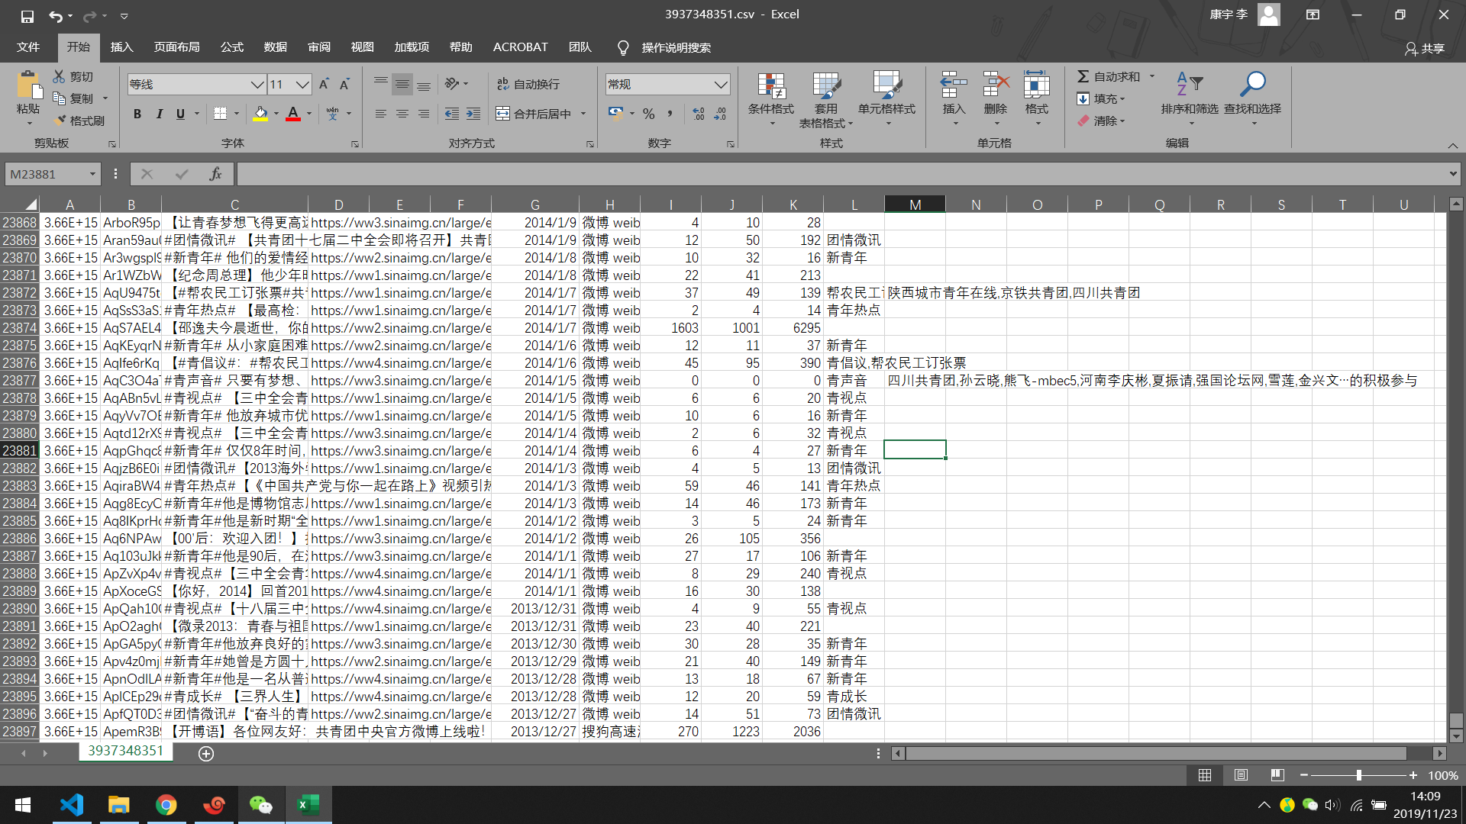Toggle bold formatting
Image resolution: width=1466 pixels, height=824 pixels.
click(x=137, y=114)
